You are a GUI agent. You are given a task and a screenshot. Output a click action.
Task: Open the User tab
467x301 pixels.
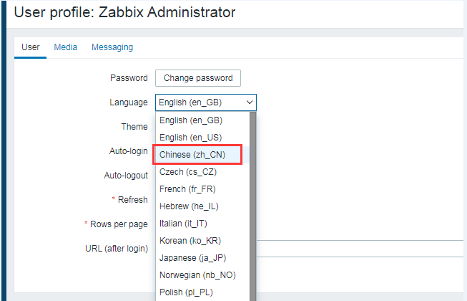tap(30, 47)
